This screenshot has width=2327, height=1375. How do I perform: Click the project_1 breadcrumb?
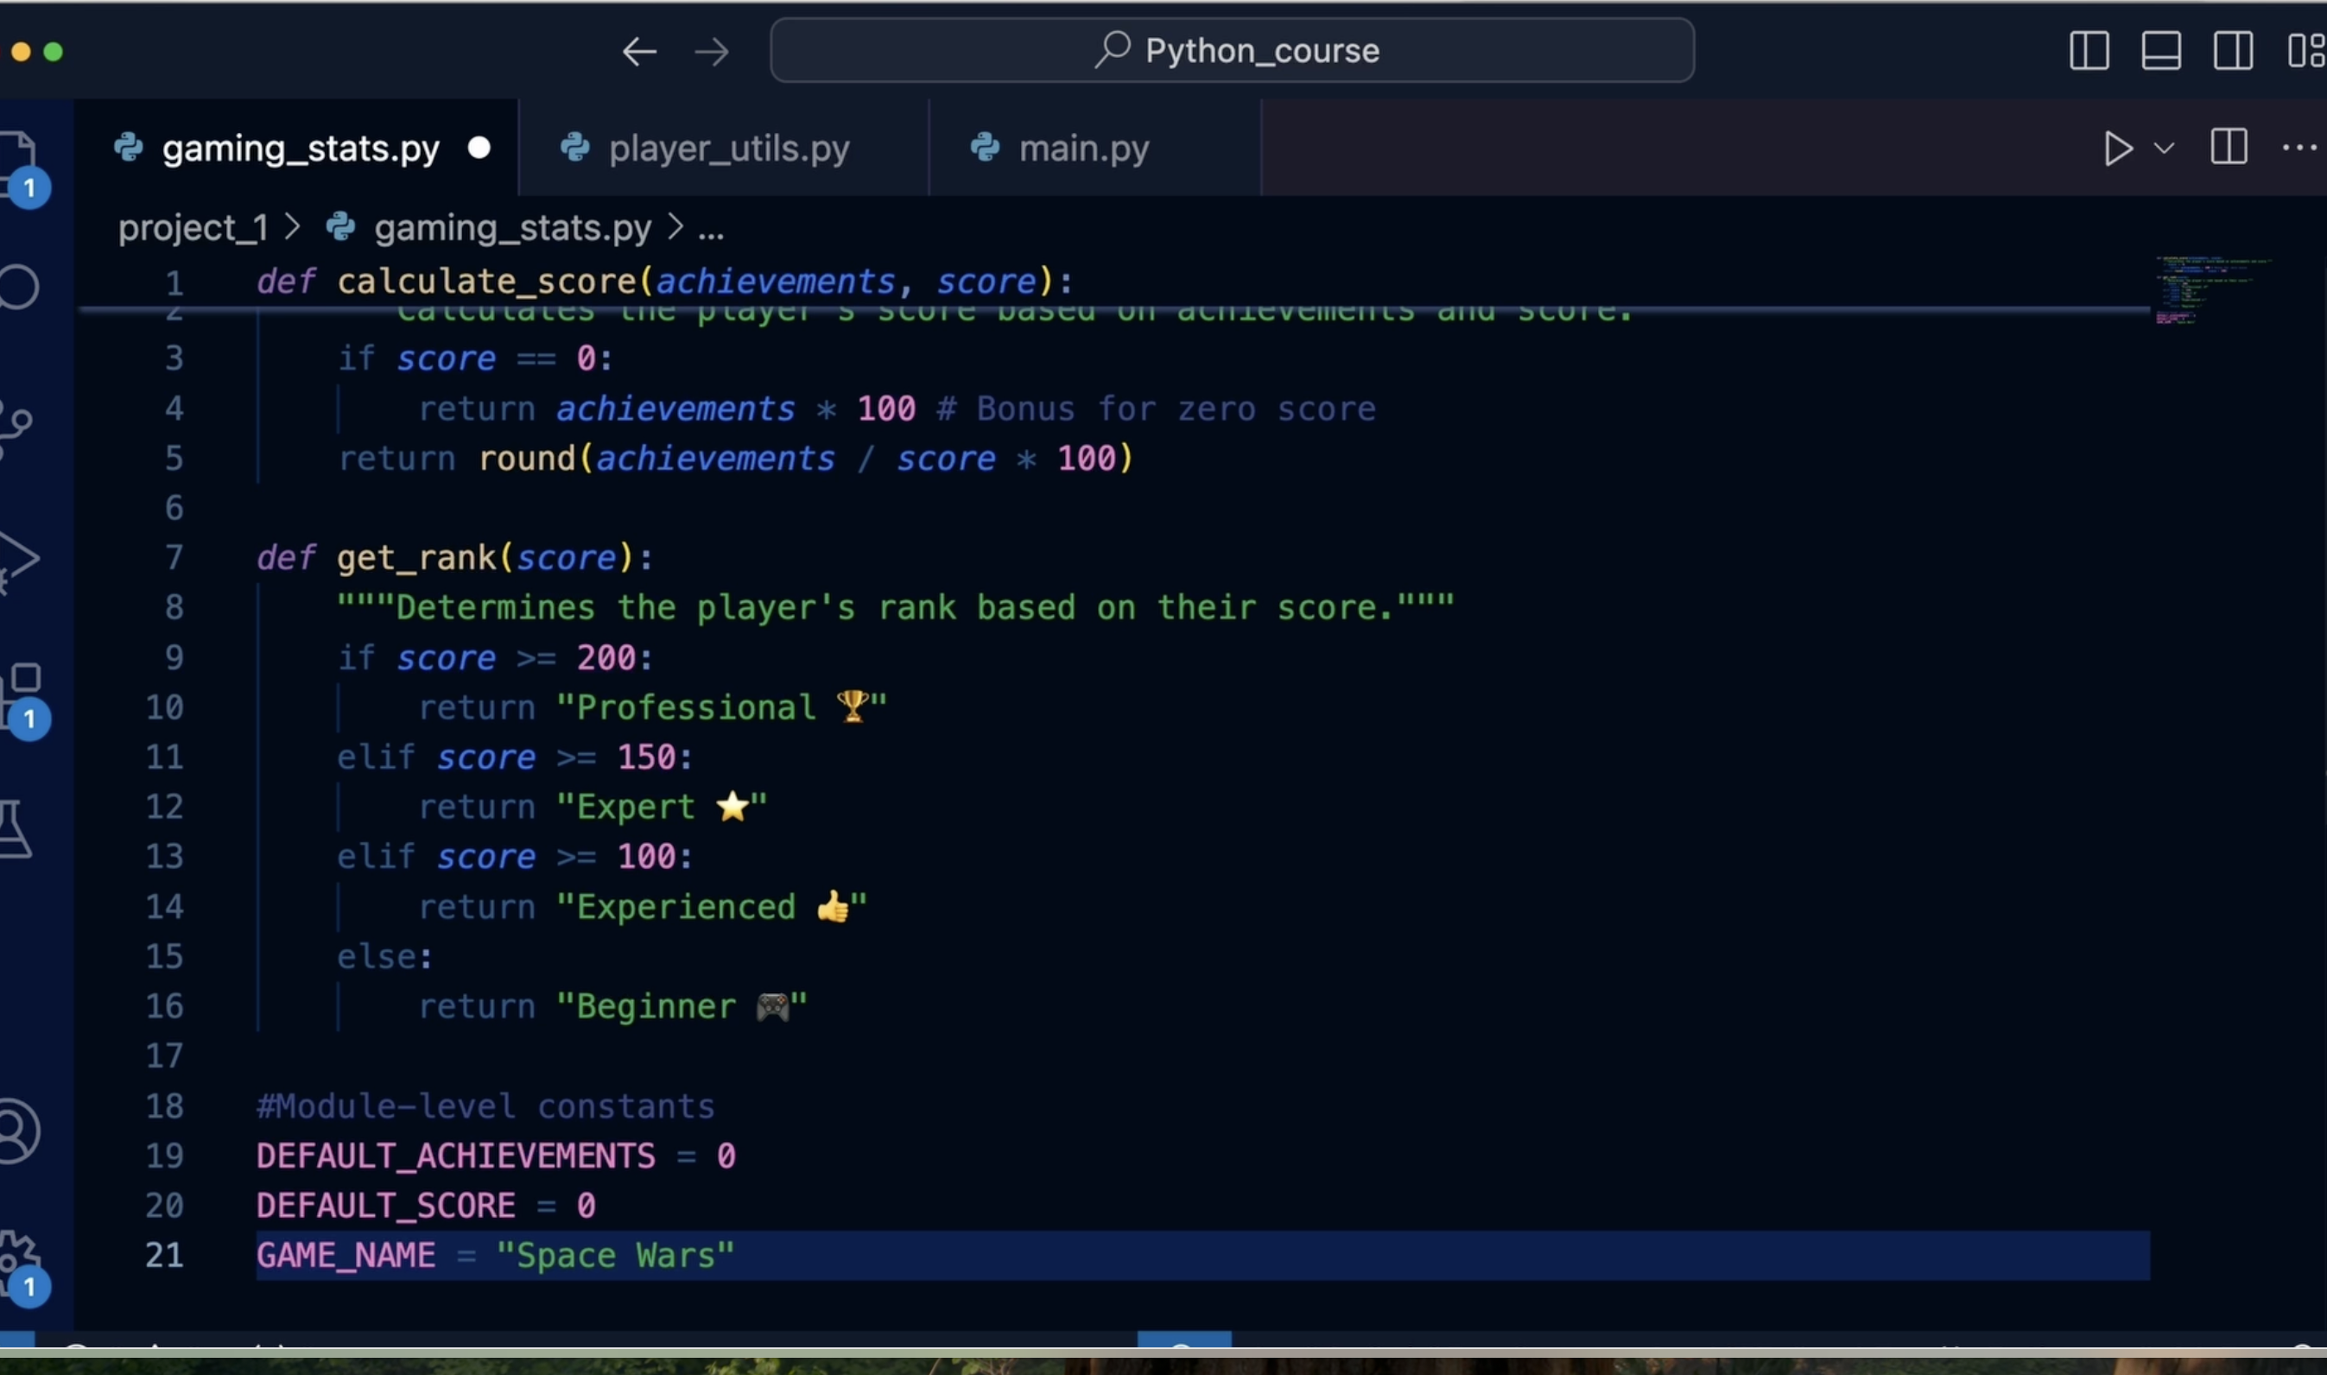point(193,228)
